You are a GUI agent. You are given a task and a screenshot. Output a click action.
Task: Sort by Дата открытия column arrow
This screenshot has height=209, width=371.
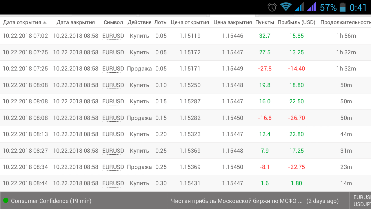[44, 22]
